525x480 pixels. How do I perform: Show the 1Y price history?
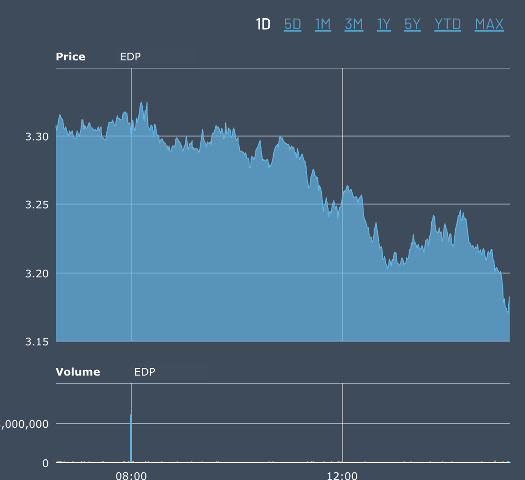tap(384, 24)
